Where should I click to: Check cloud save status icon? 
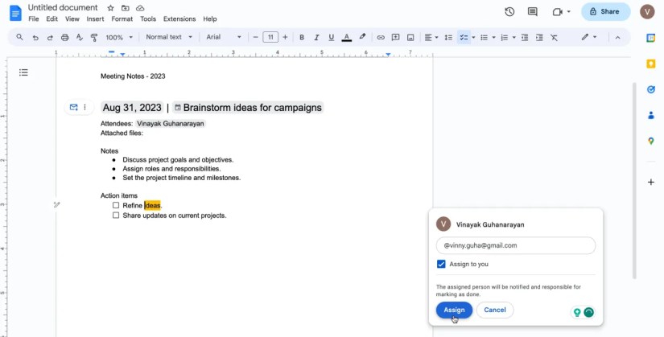coord(140,8)
